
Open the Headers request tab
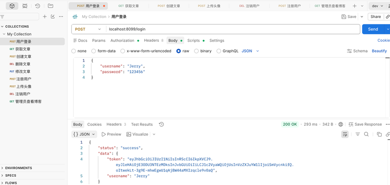(x=154, y=40)
